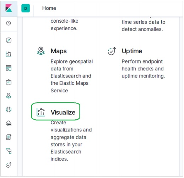Open Maps from the sidebar pin icon
The height and width of the screenshot is (178, 184).
pos(9,96)
